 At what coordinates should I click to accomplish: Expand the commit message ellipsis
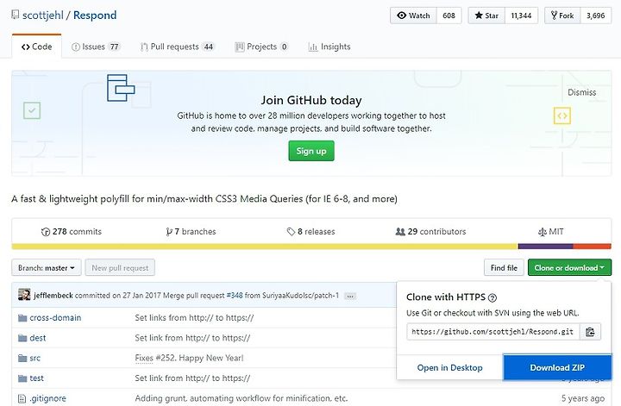click(350, 296)
